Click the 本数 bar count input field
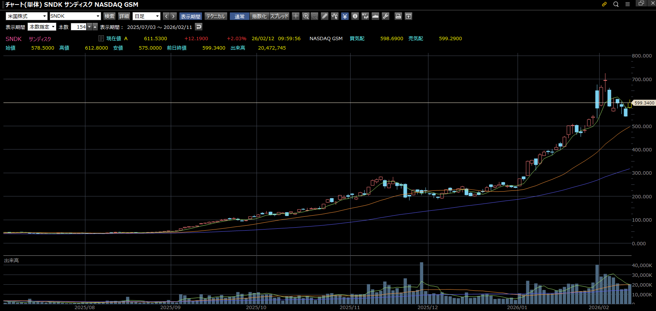656x311 pixels. pos(79,27)
